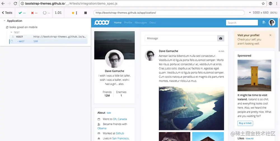Screen dimensions: 280x141
Task: Click the home icon beside 'Lives in'
Action: (x=99, y=138)
